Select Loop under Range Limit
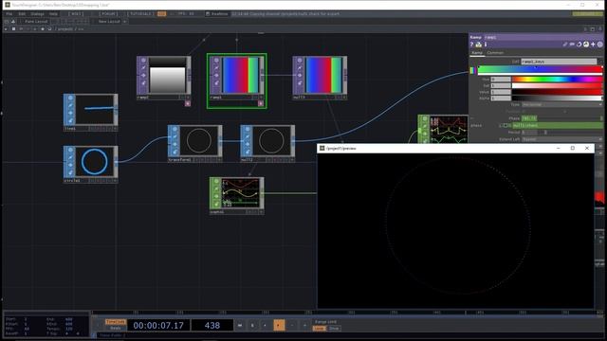The width and height of the screenshot is (607, 341). tap(319, 329)
